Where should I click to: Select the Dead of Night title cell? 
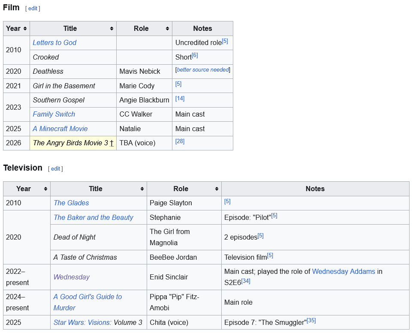pos(99,237)
